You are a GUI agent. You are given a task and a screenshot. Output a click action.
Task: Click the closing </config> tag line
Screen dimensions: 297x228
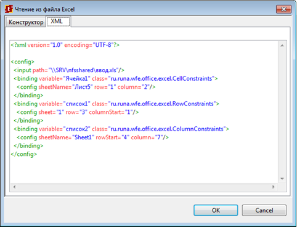pyautogui.click(x=24, y=154)
